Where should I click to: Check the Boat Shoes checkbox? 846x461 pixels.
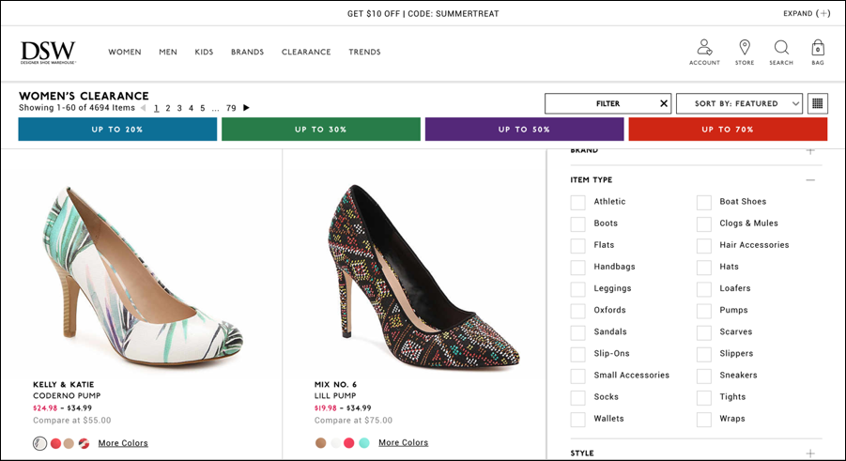[x=703, y=202]
